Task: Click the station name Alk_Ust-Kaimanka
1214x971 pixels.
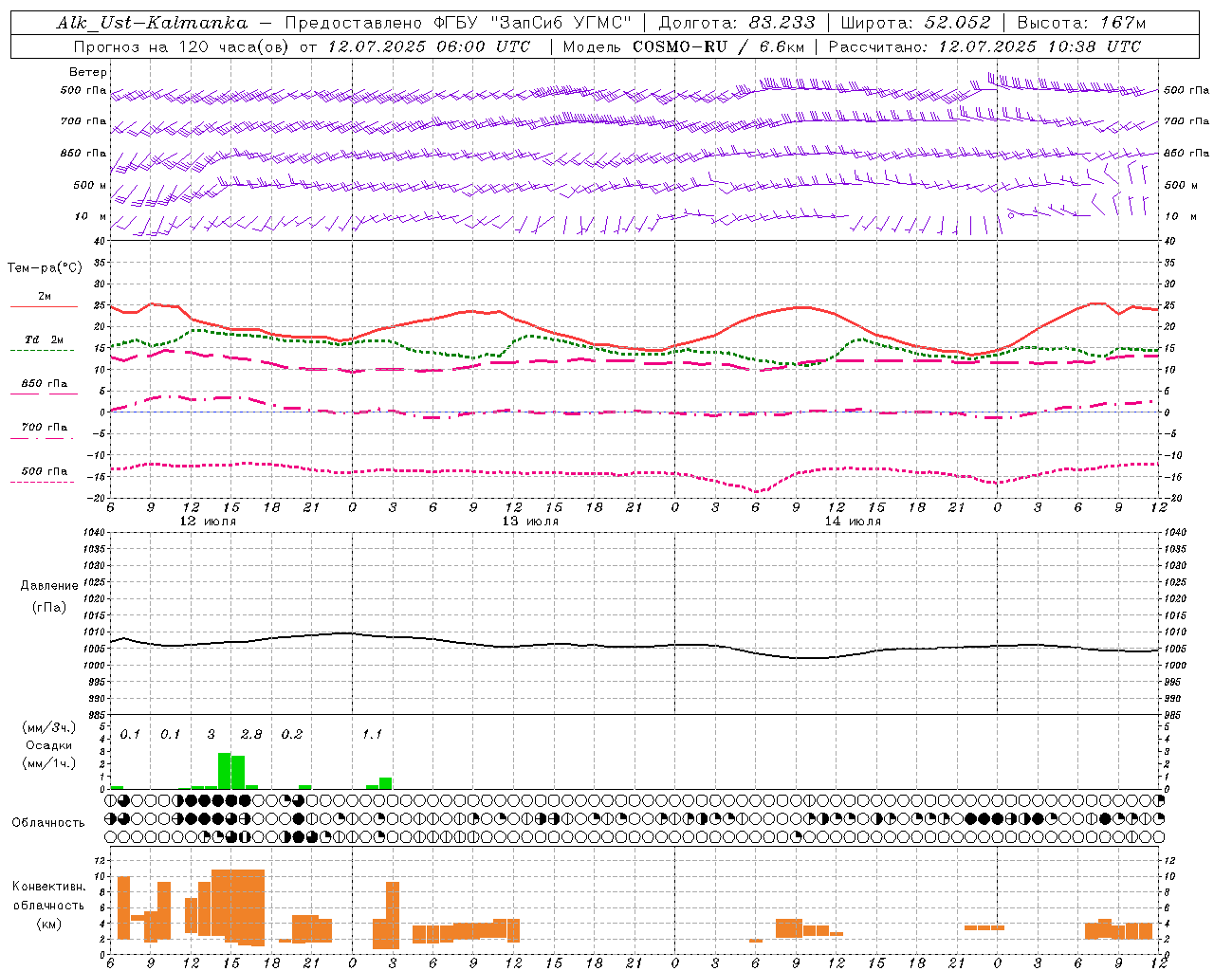Action: (152, 23)
